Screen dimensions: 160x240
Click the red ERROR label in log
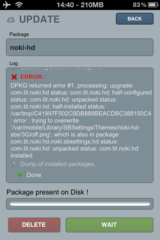[x=33, y=77]
